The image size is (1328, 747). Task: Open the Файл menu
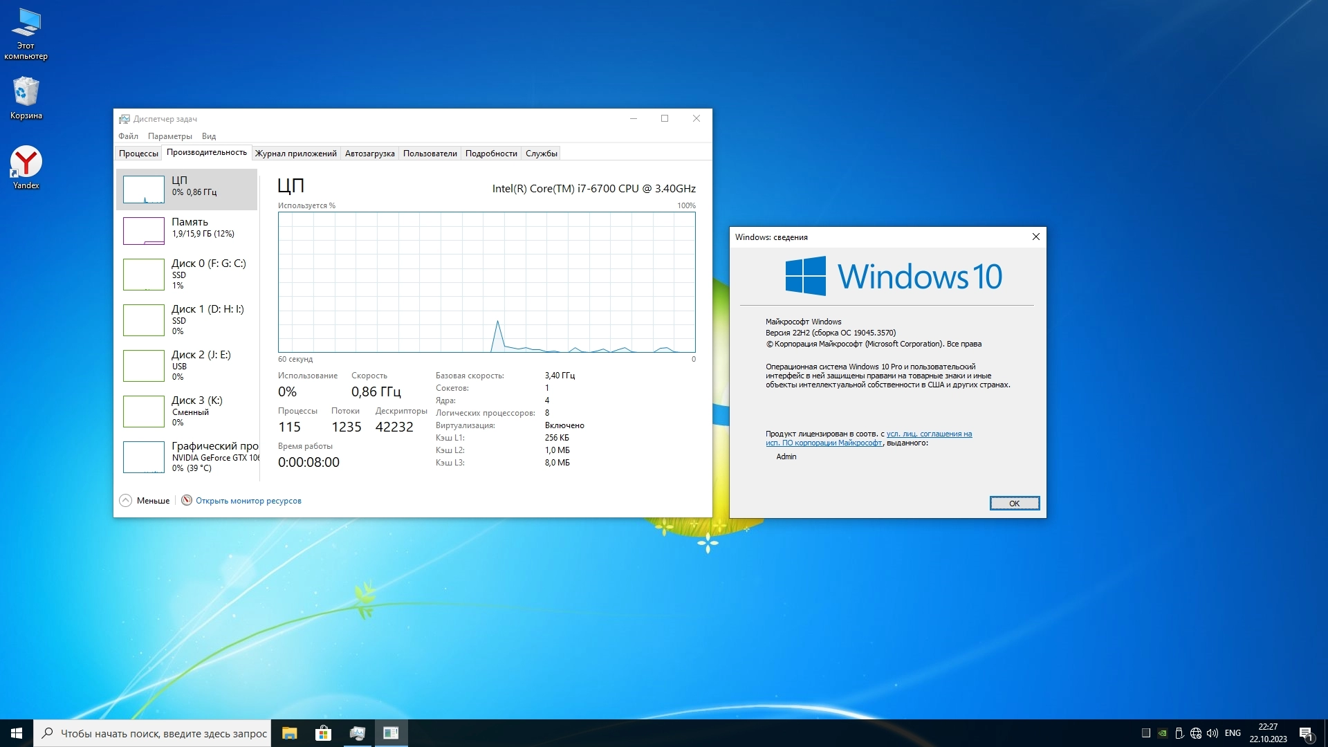tap(128, 136)
